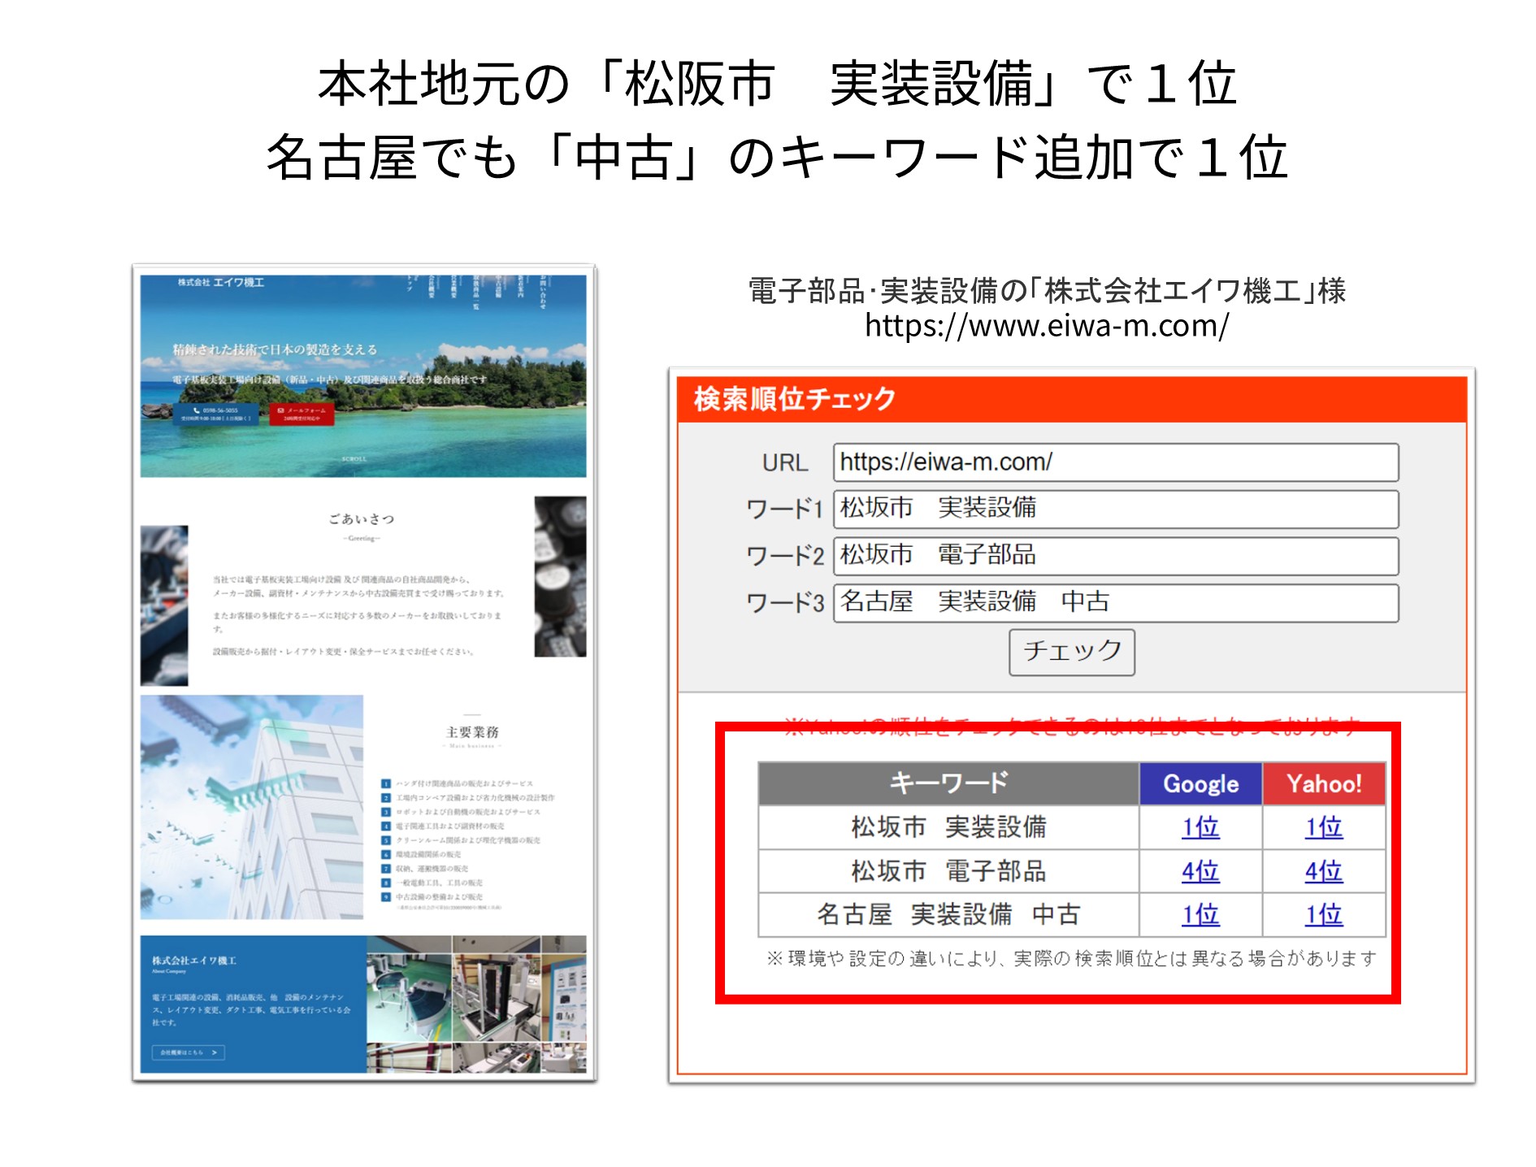Click the factory equipment photo collage
The height and width of the screenshot is (1167, 1536).
coord(476,1004)
